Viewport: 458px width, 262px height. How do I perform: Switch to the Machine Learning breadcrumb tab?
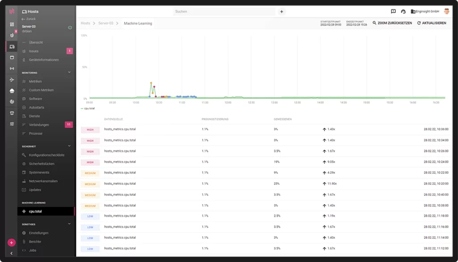(x=138, y=23)
